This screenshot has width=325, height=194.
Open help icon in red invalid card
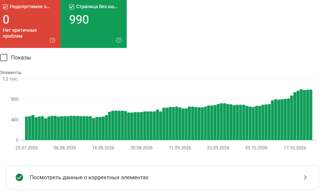[52, 40]
